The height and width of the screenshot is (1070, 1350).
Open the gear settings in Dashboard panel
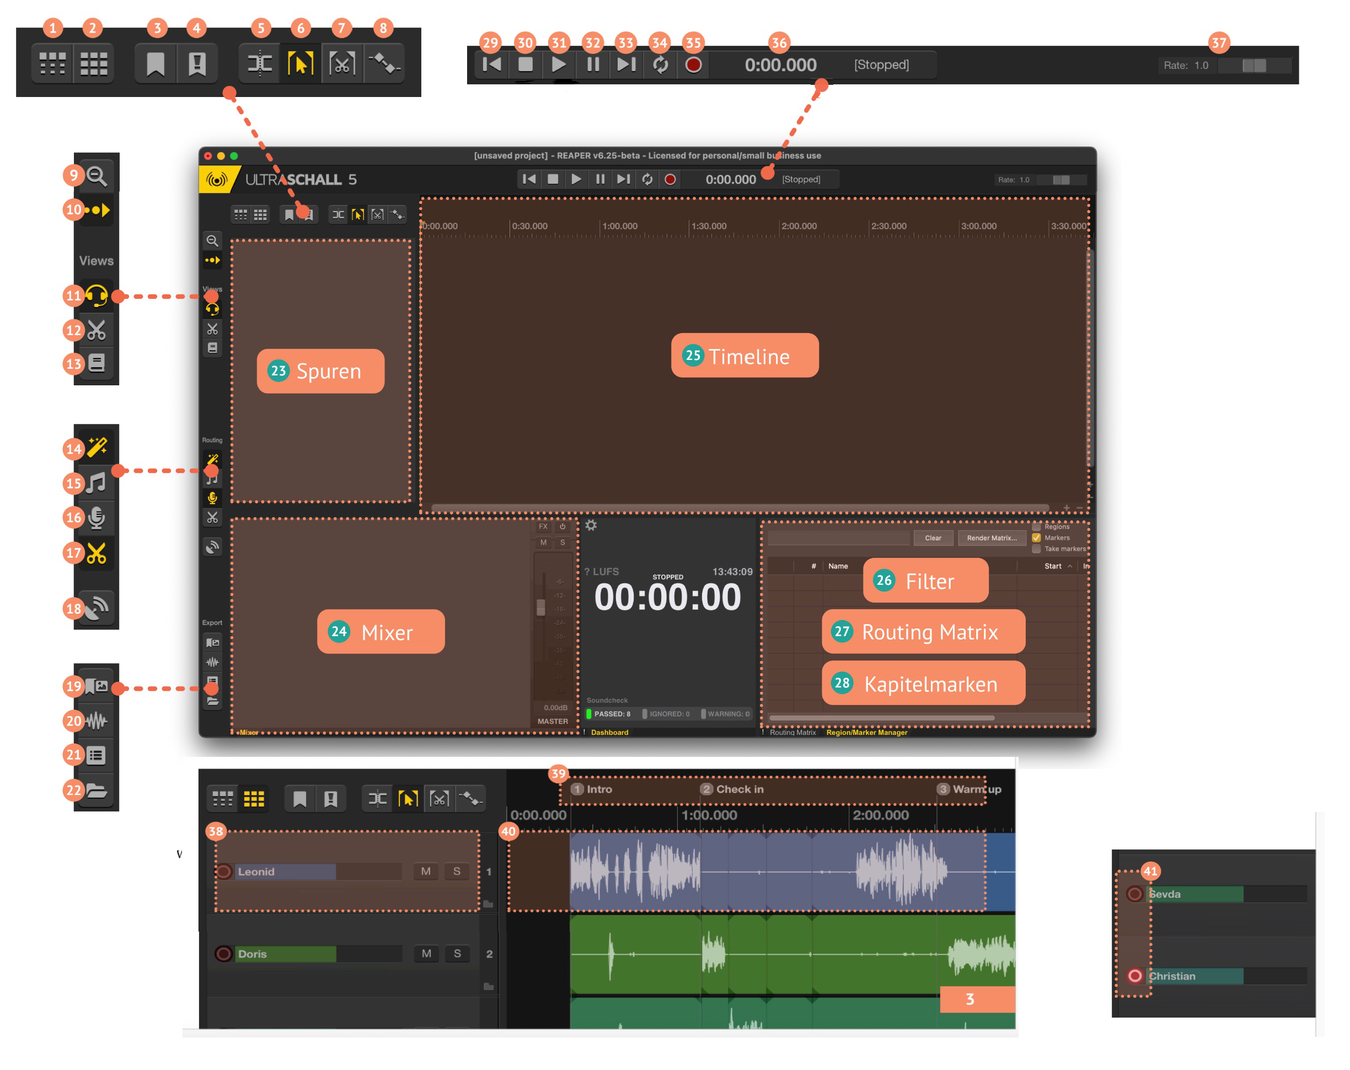pyautogui.click(x=591, y=525)
